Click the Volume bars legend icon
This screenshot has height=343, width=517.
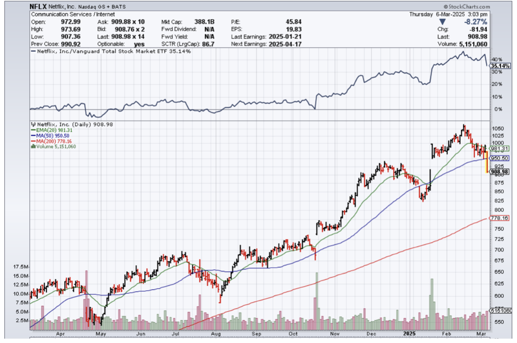(x=32, y=147)
